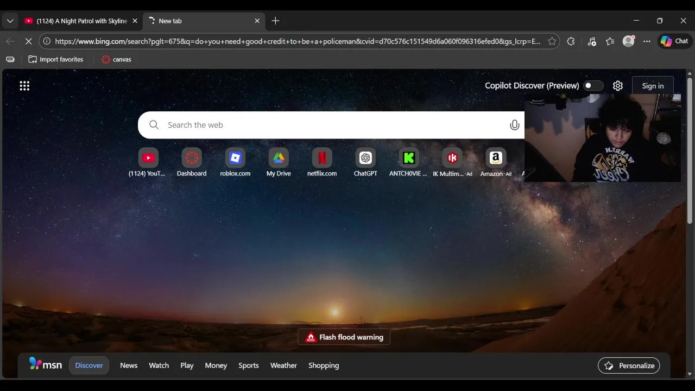Close the New tab tab
695x391 pixels.
(x=257, y=21)
